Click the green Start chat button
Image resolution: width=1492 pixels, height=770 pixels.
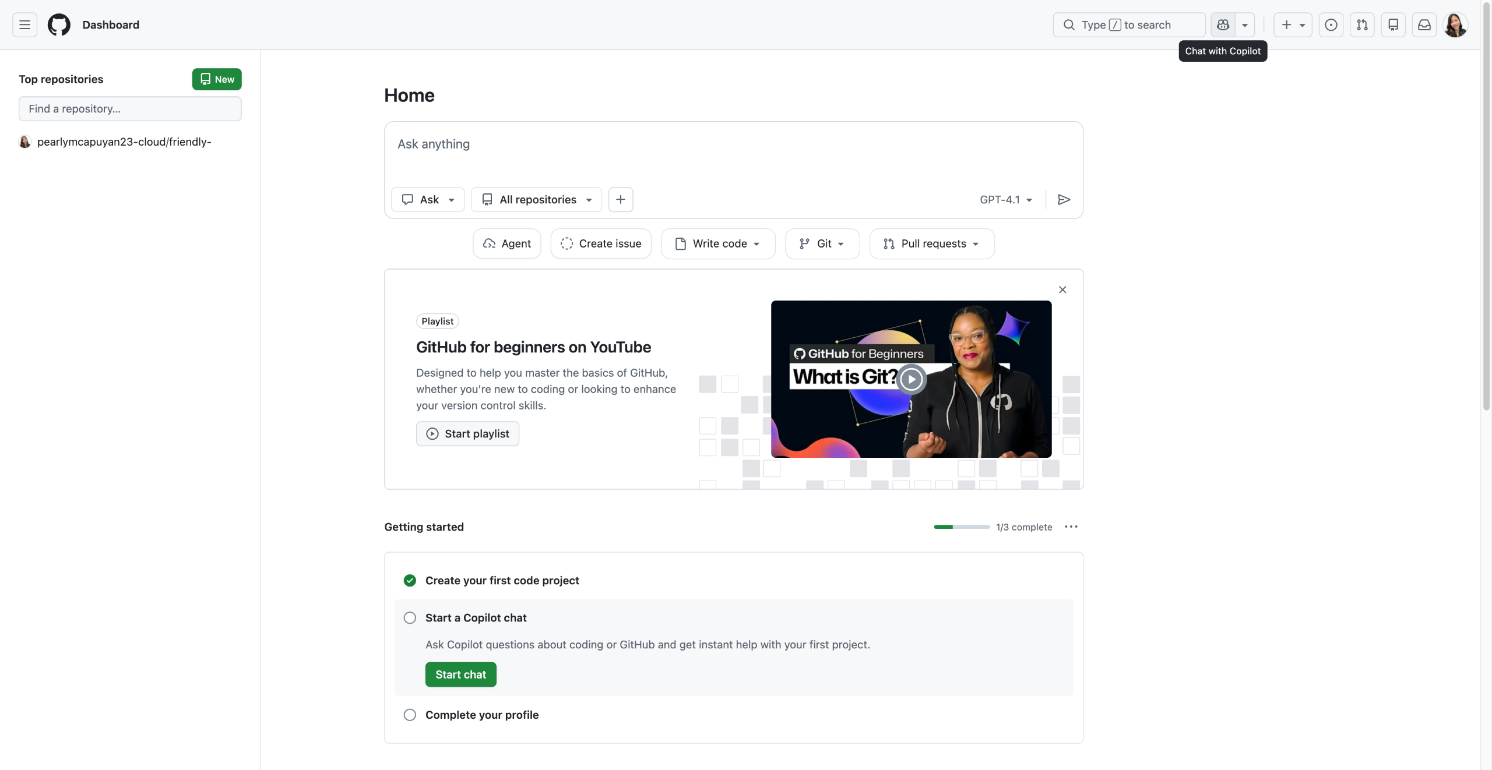(460, 674)
